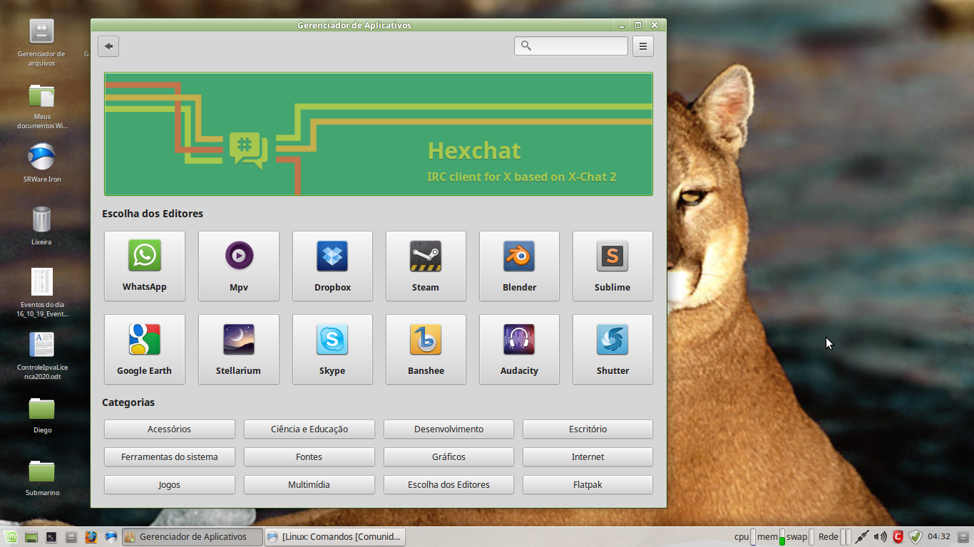This screenshot has width=974, height=547.
Task: Open the Fontes category
Action: point(309,457)
